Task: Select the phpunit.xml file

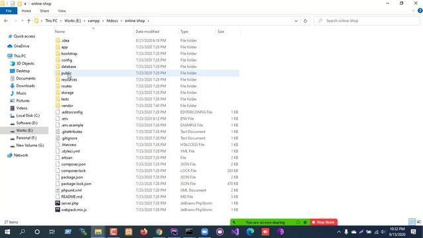Action: coord(71,190)
